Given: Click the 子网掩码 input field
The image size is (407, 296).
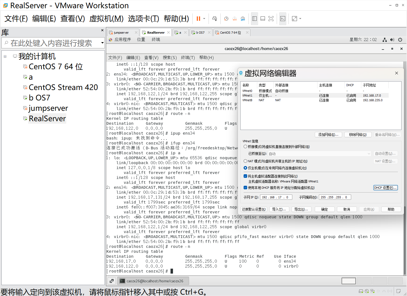Looking at the screenshot, I should pyautogui.click(x=335, y=197).
